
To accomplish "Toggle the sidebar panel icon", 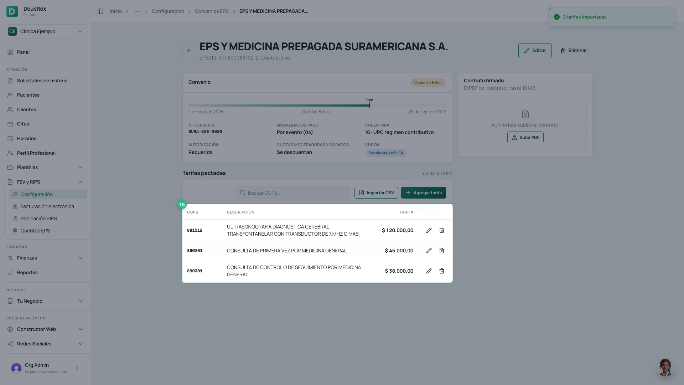I will tap(100, 11).
